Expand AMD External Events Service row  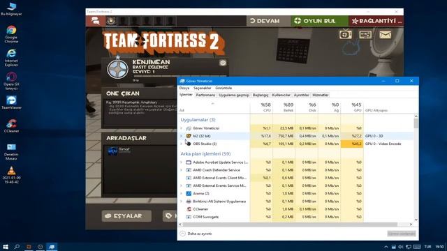[x=182, y=185]
